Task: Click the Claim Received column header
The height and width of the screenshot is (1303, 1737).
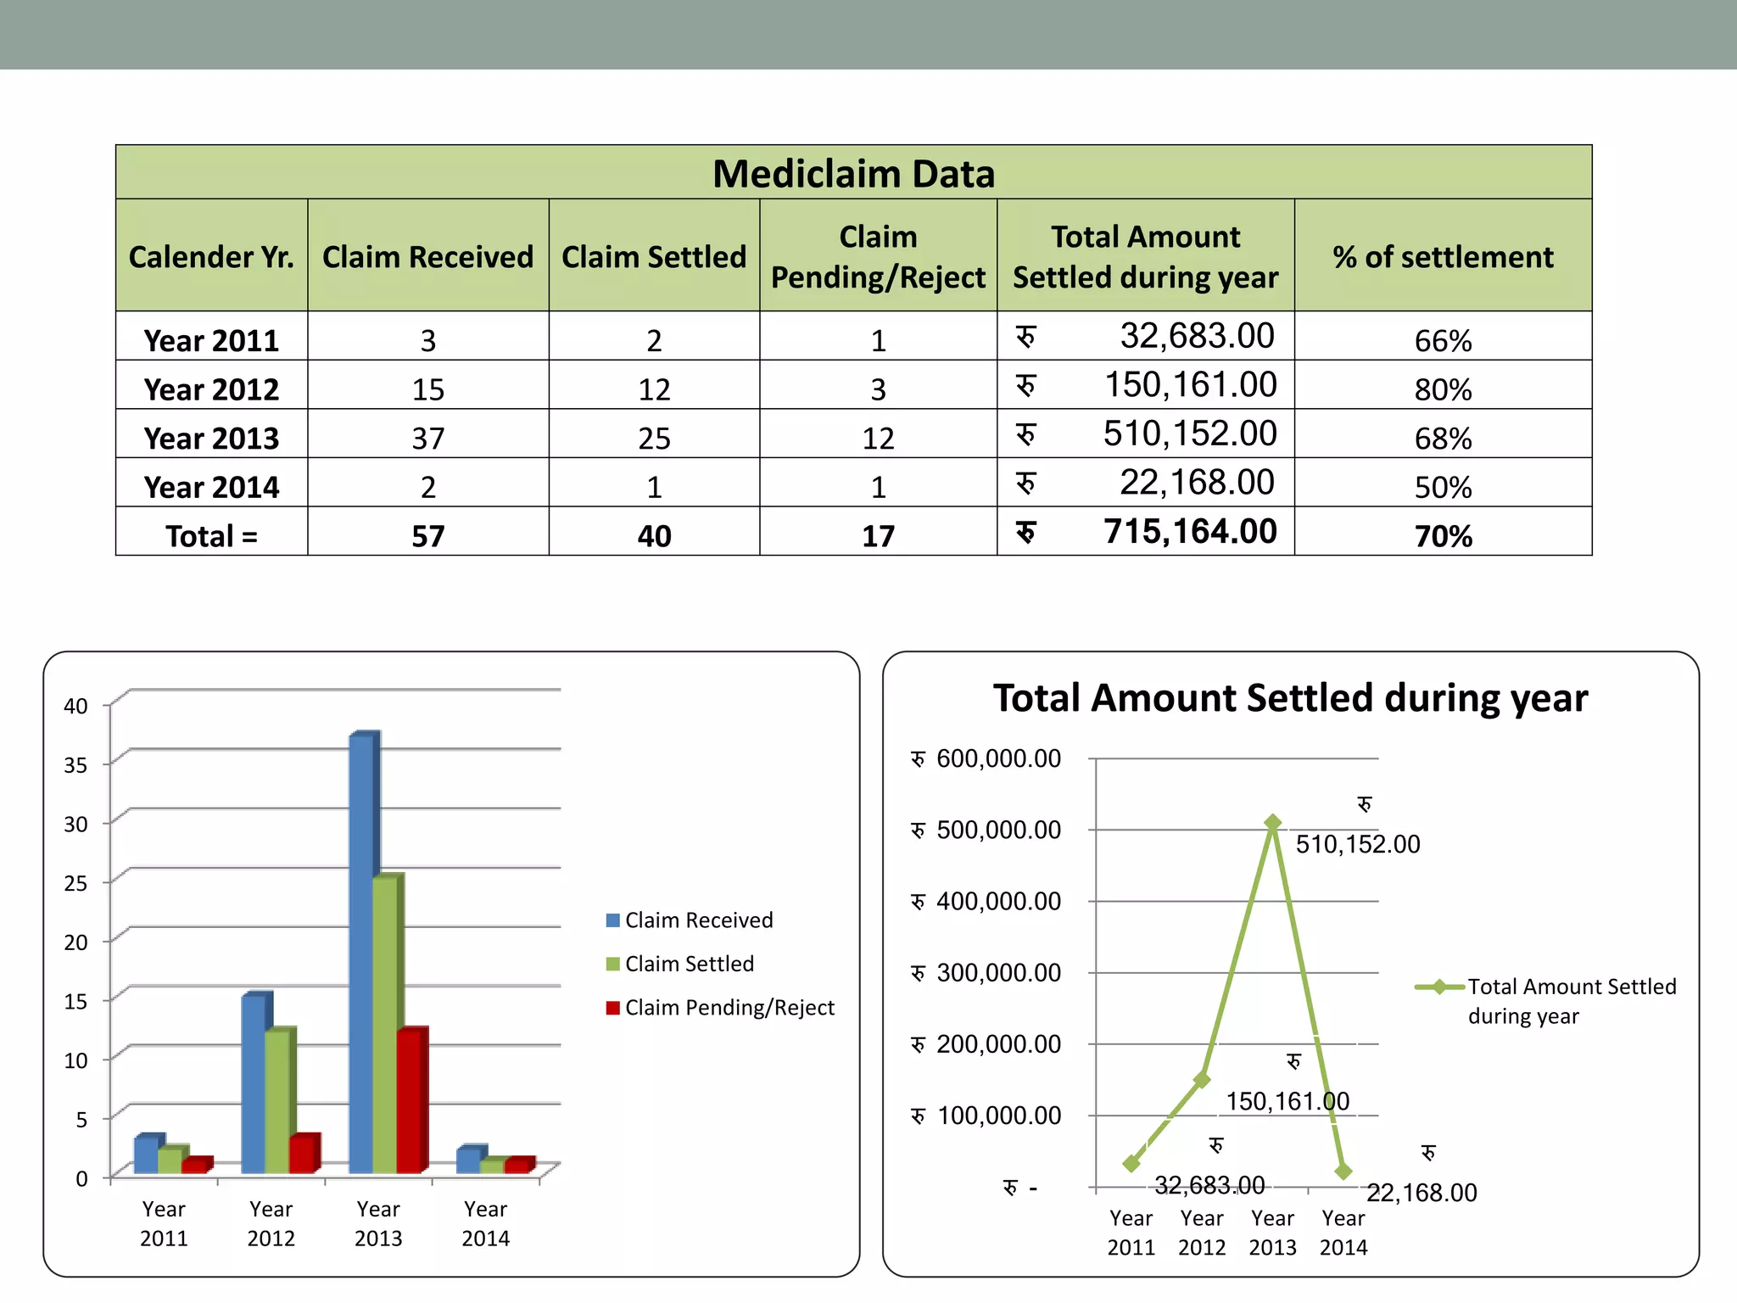Action: click(x=427, y=256)
